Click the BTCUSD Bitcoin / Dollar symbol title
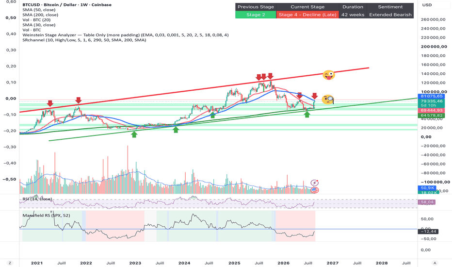Viewport: 452px width, 267px height. click(67, 5)
